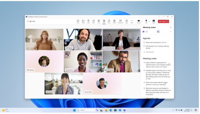Image resolution: width=200 pixels, height=114 pixels.
Task: Click Add meeting notes at panel bottom
Action: [x=151, y=98]
